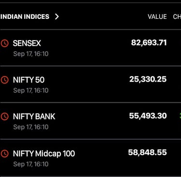
Task: Click the timestamp under NIFTY Midcap 100
Action: pos(31,164)
